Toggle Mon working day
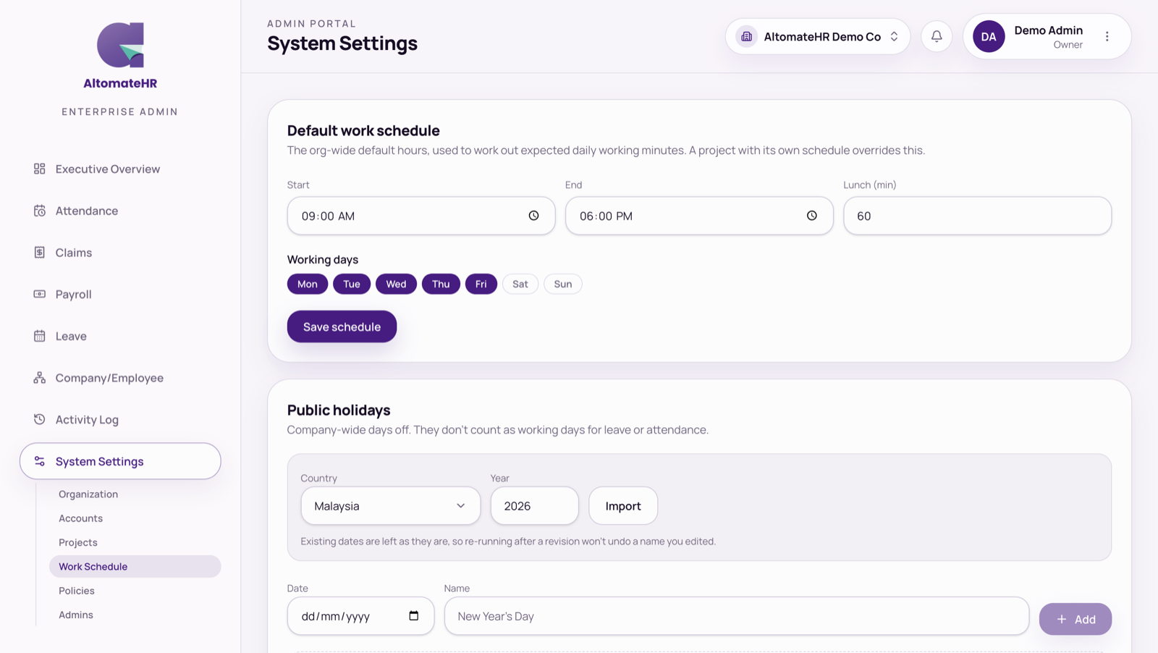Image resolution: width=1158 pixels, height=653 pixels. click(308, 284)
